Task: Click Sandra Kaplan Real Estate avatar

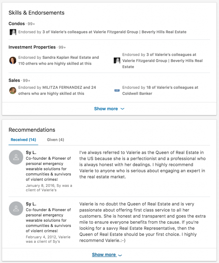Action: (13, 60)
